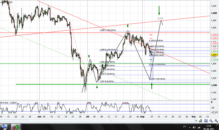Click the red price label 1,330.3
219x130 pixels.
point(214,38)
